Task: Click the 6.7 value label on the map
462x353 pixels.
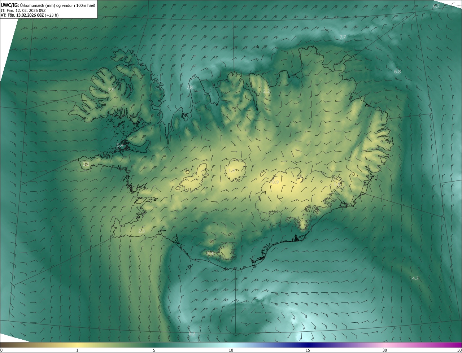Action: point(436,6)
